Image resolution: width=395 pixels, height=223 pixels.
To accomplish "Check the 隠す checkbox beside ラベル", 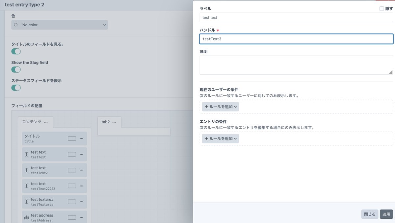I will pos(382,9).
